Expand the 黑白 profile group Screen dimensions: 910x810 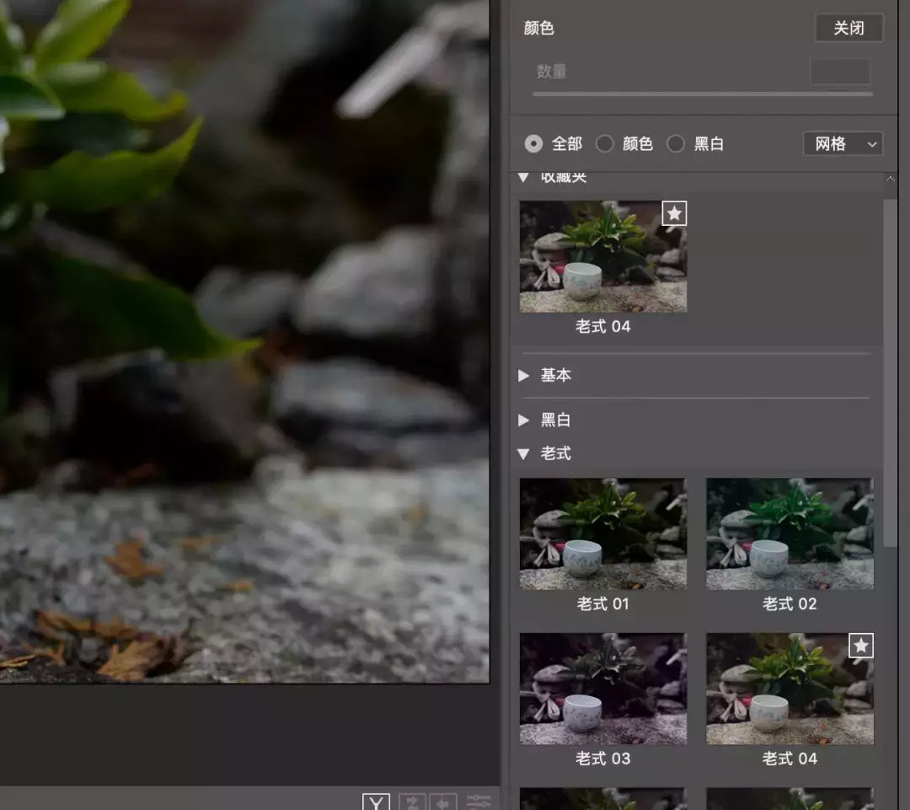pyautogui.click(x=523, y=421)
